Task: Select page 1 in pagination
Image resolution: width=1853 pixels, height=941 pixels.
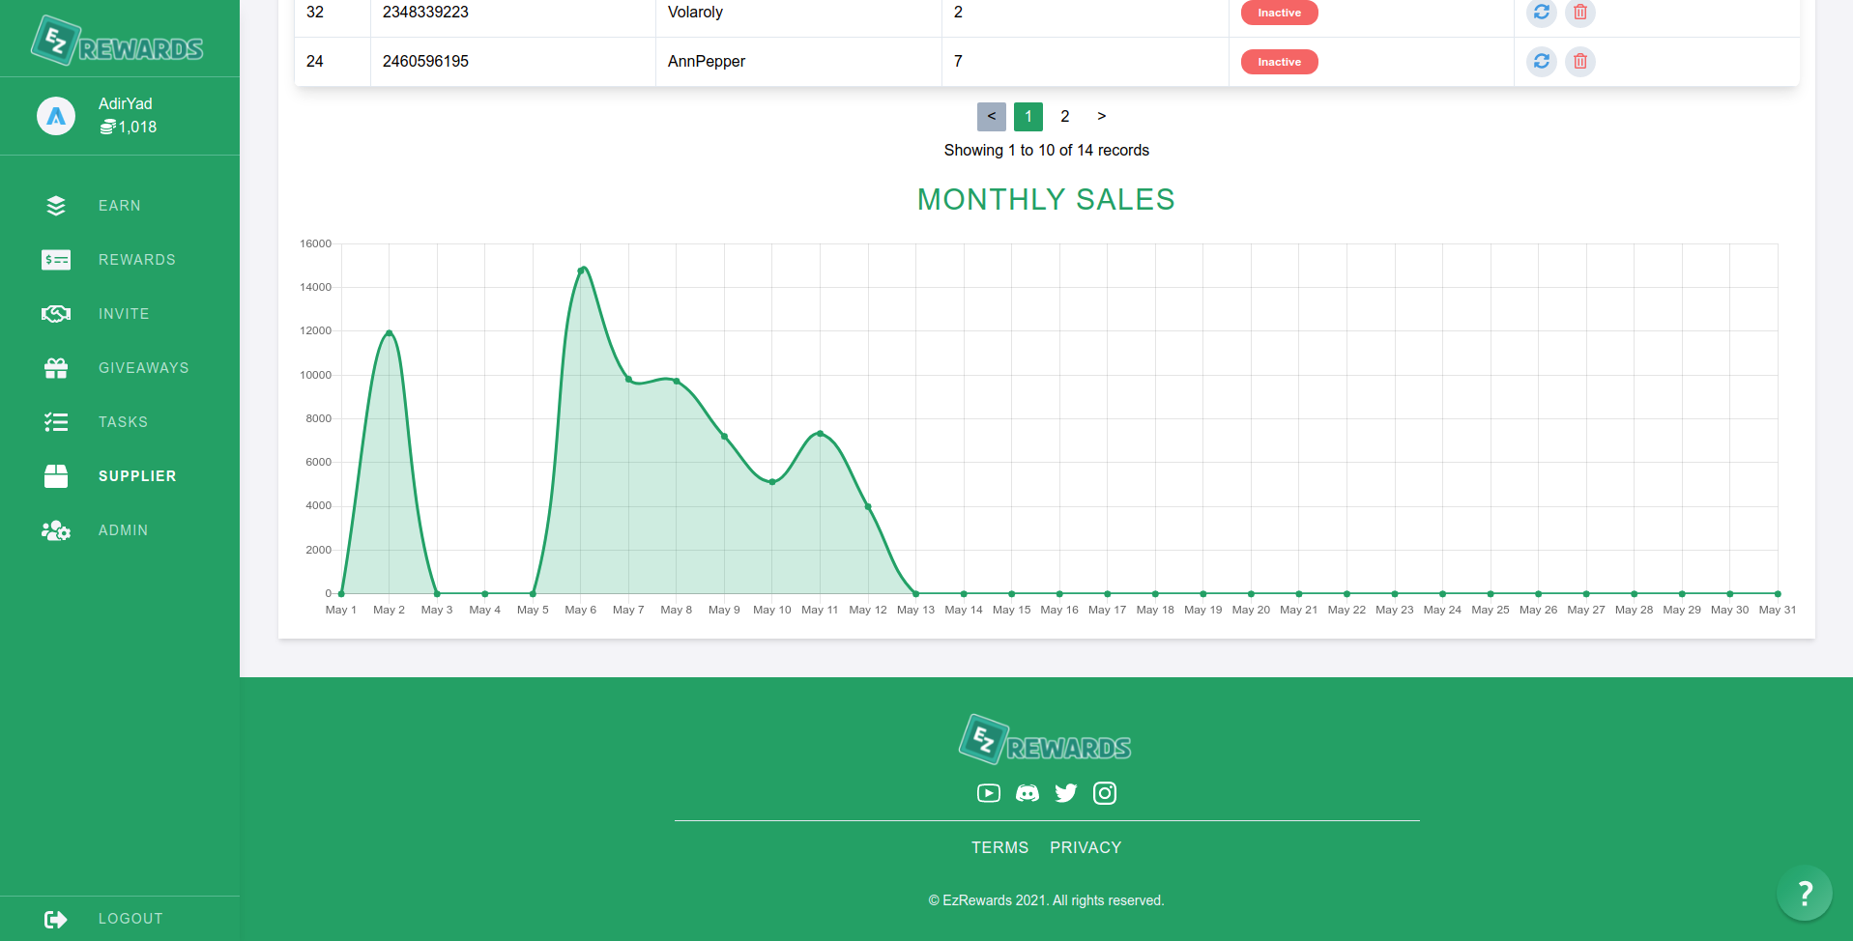Action: pos(1028,117)
